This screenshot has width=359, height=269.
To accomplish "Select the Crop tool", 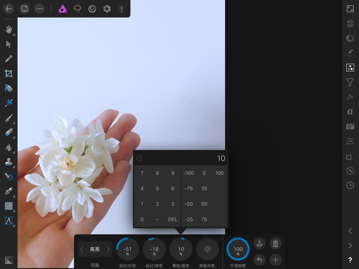I will pos(9,74).
